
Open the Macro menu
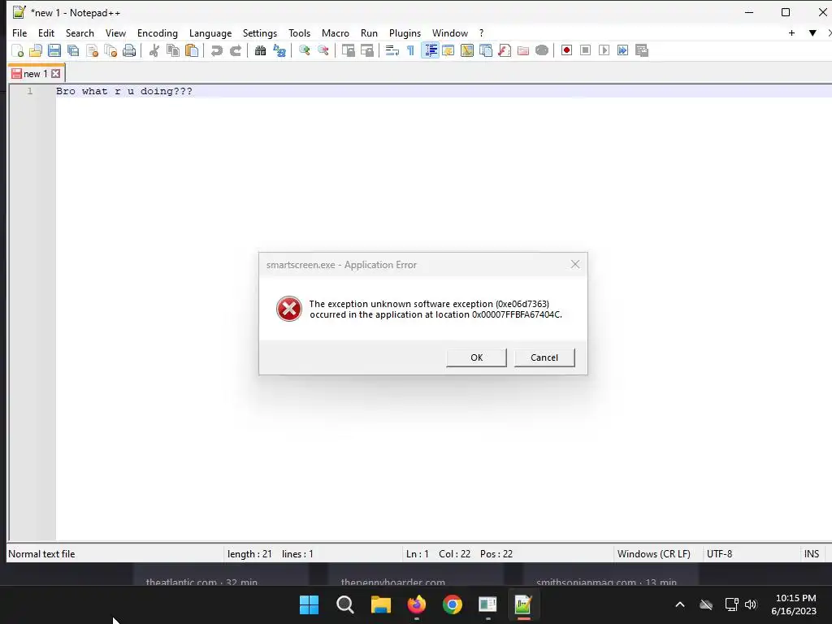click(336, 32)
